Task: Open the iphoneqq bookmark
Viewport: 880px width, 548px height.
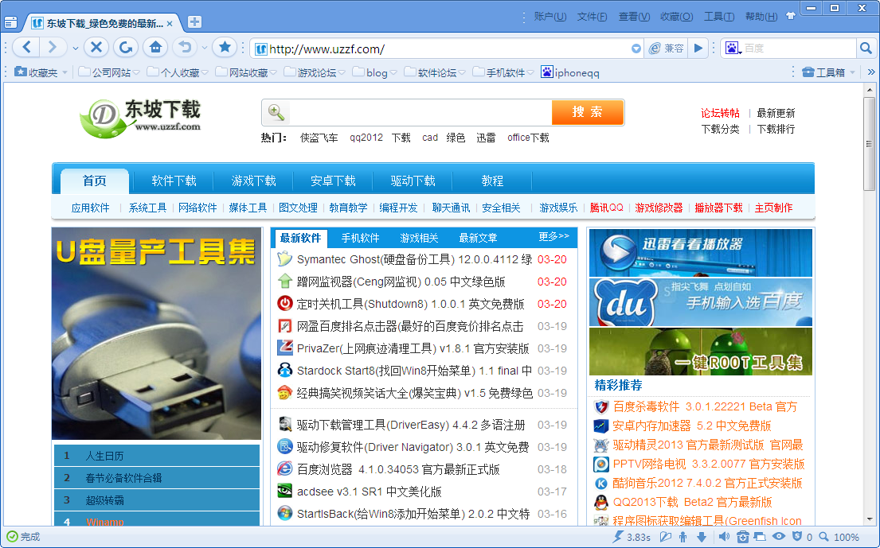Action: tap(569, 72)
